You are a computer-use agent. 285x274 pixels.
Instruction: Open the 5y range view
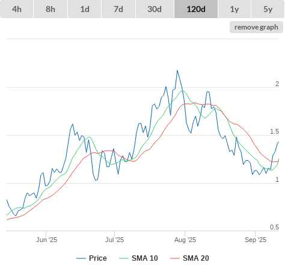point(268,9)
